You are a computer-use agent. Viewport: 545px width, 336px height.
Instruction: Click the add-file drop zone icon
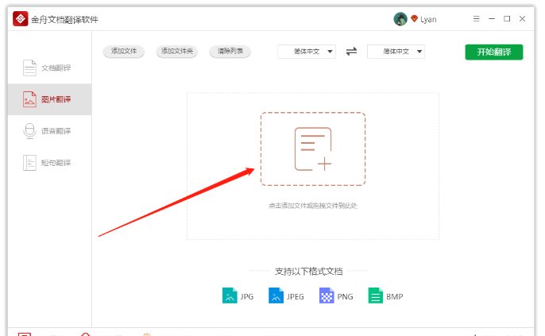pos(313,149)
